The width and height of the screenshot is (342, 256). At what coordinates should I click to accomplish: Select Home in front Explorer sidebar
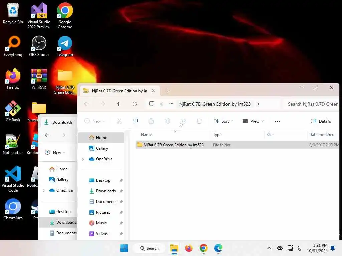101,138
